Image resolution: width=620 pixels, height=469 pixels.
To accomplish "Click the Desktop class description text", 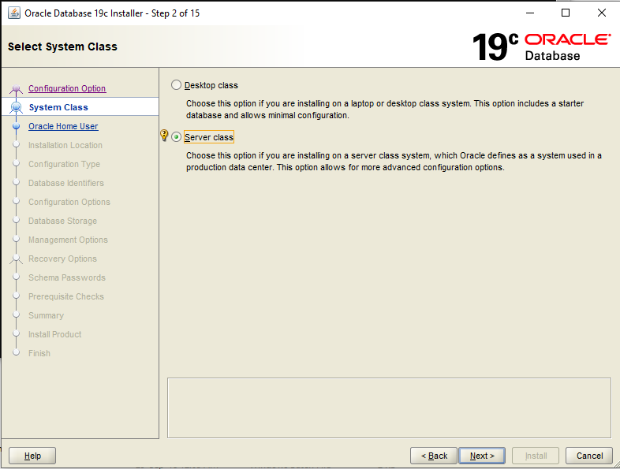I will (385, 110).
